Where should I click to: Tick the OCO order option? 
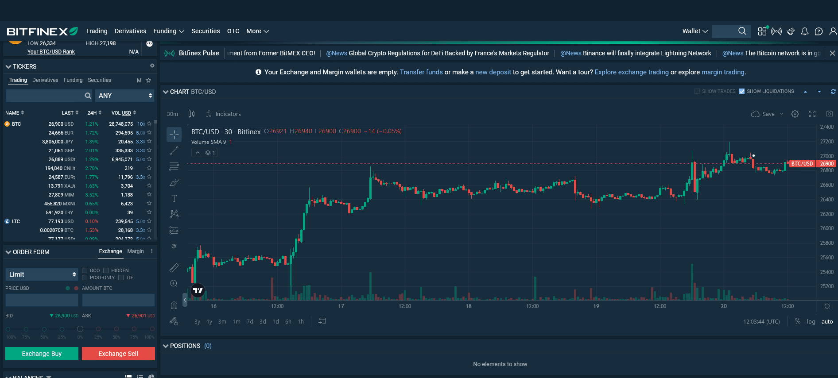85,270
